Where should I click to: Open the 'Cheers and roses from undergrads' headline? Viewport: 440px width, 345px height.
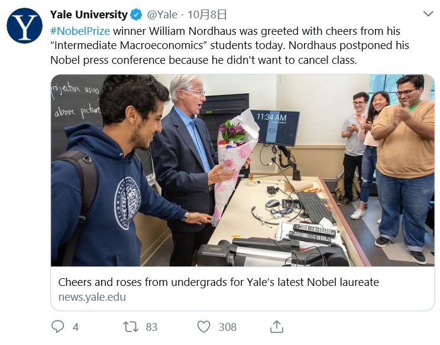point(218,282)
